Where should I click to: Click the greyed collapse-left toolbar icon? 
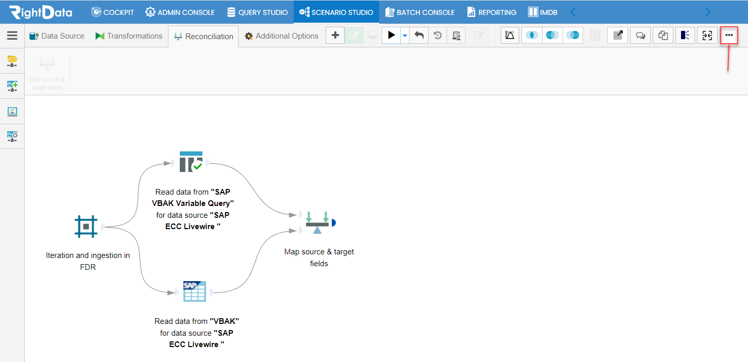(x=595, y=35)
